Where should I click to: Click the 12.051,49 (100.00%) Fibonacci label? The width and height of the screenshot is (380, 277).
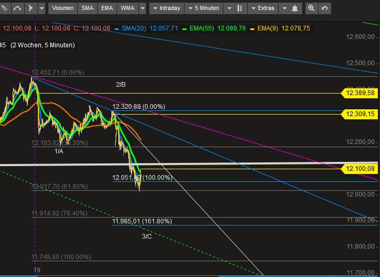142,178
